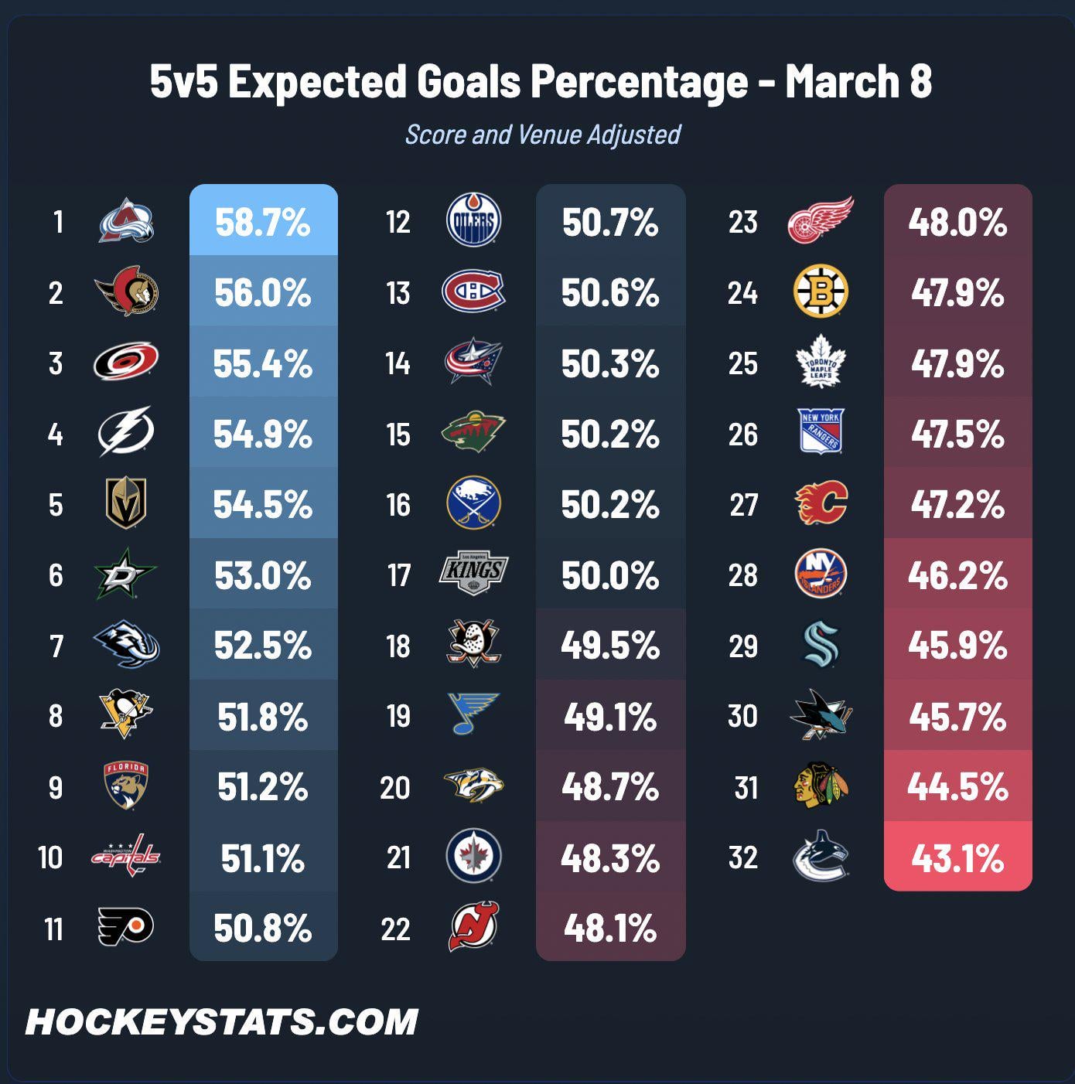The image size is (1075, 1084).
Task: Click the Ottawa Senators logo
Action: (127, 292)
